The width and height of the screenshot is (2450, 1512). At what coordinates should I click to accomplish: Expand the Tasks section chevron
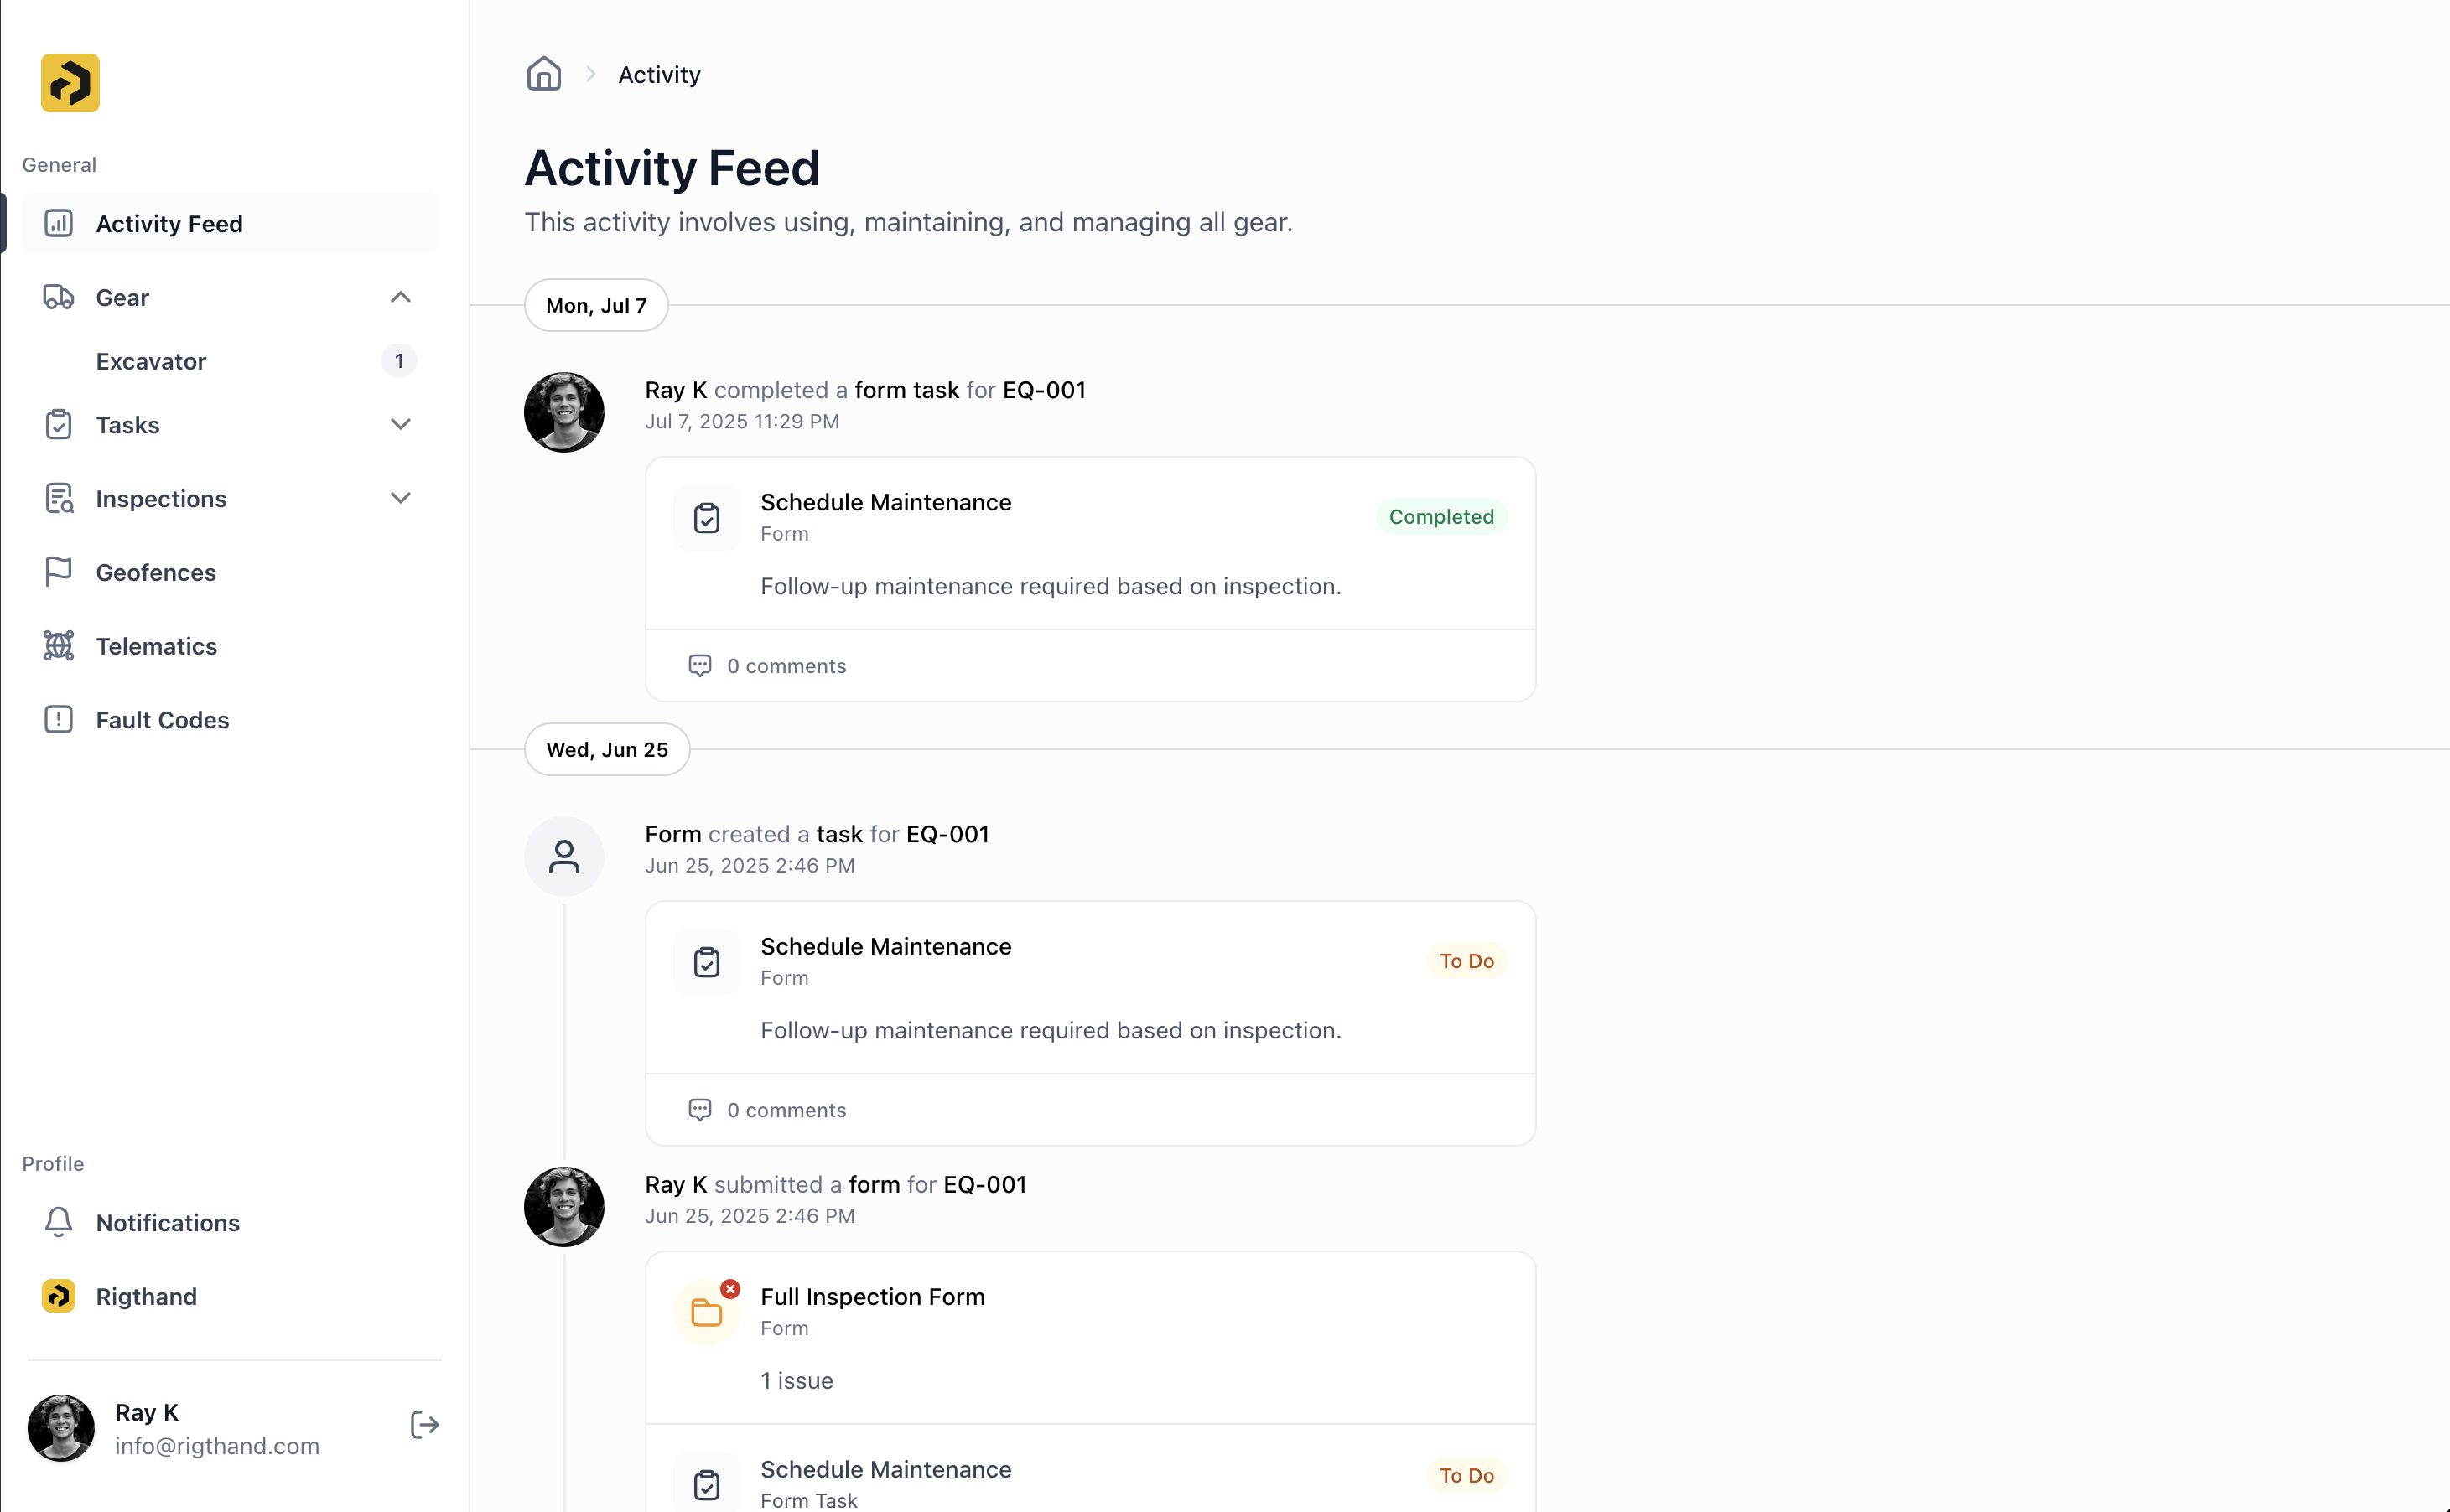tap(400, 424)
